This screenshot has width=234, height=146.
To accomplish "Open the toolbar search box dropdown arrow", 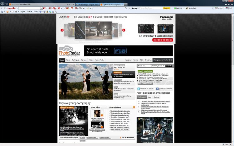I will point(41,8).
